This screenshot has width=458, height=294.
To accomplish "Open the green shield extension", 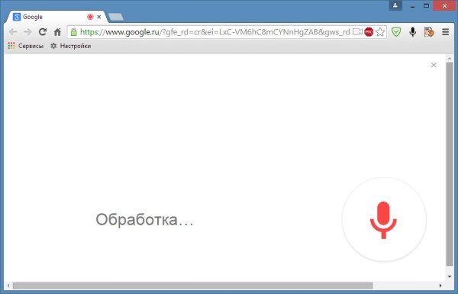I will coord(396,32).
